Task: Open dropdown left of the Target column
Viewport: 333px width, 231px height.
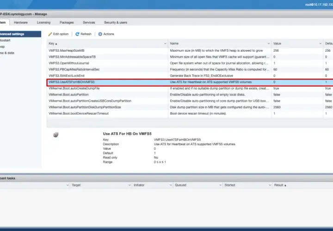Action: [68, 185]
